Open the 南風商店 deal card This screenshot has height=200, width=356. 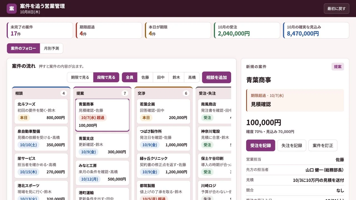tap(214, 111)
